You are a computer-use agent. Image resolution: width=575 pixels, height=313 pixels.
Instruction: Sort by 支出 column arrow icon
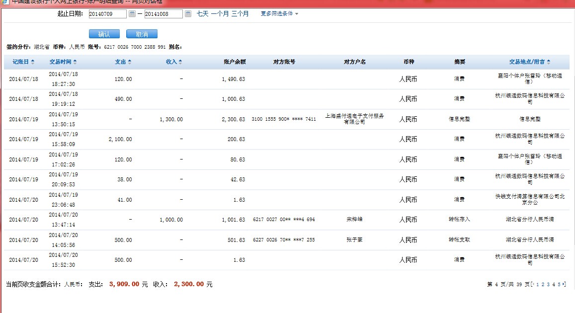point(130,62)
